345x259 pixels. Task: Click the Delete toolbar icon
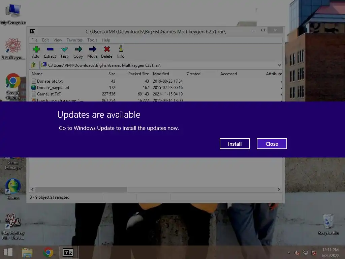point(107,49)
